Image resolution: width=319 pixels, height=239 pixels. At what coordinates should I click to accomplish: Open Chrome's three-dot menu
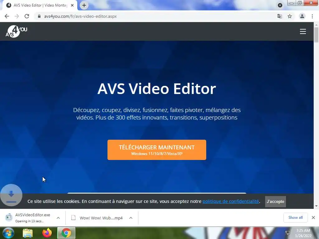(x=312, y=16)
